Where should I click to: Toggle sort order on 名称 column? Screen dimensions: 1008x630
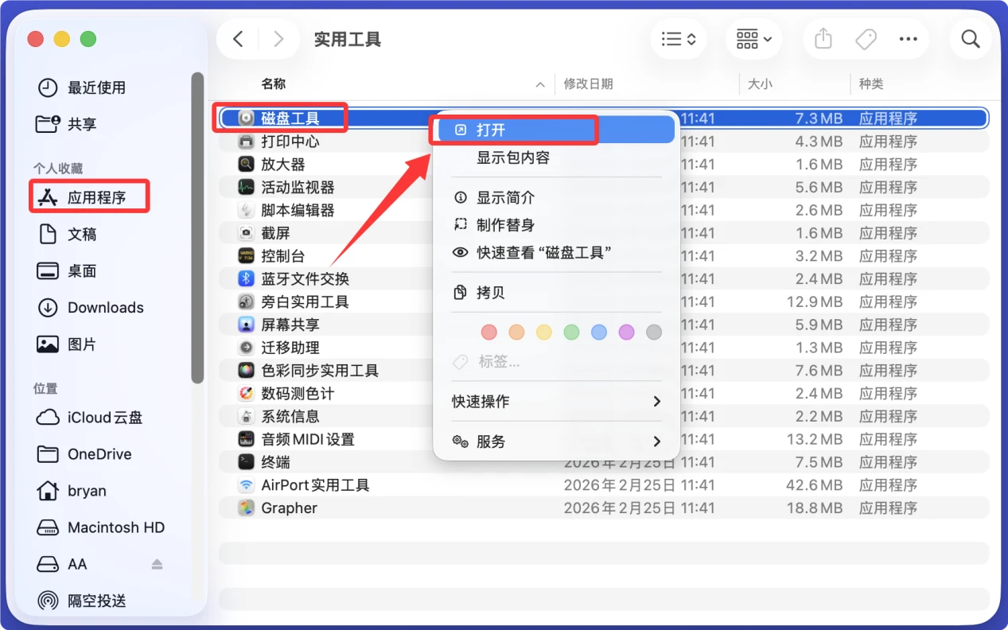(x=540, y=84)
